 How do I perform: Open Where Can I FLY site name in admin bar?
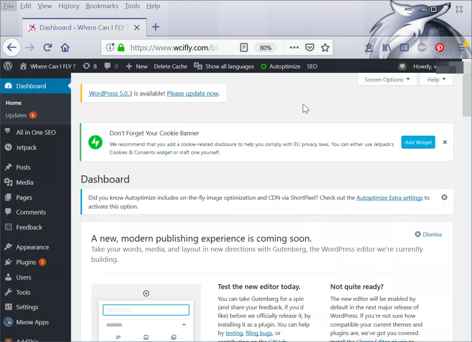[48, 66]
